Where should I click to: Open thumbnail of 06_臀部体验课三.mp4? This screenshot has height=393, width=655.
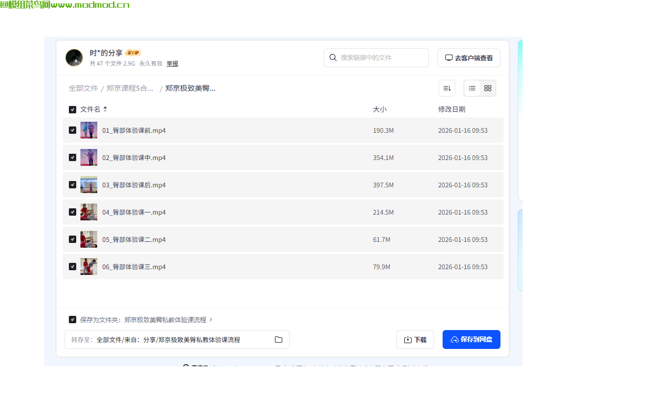89,266
